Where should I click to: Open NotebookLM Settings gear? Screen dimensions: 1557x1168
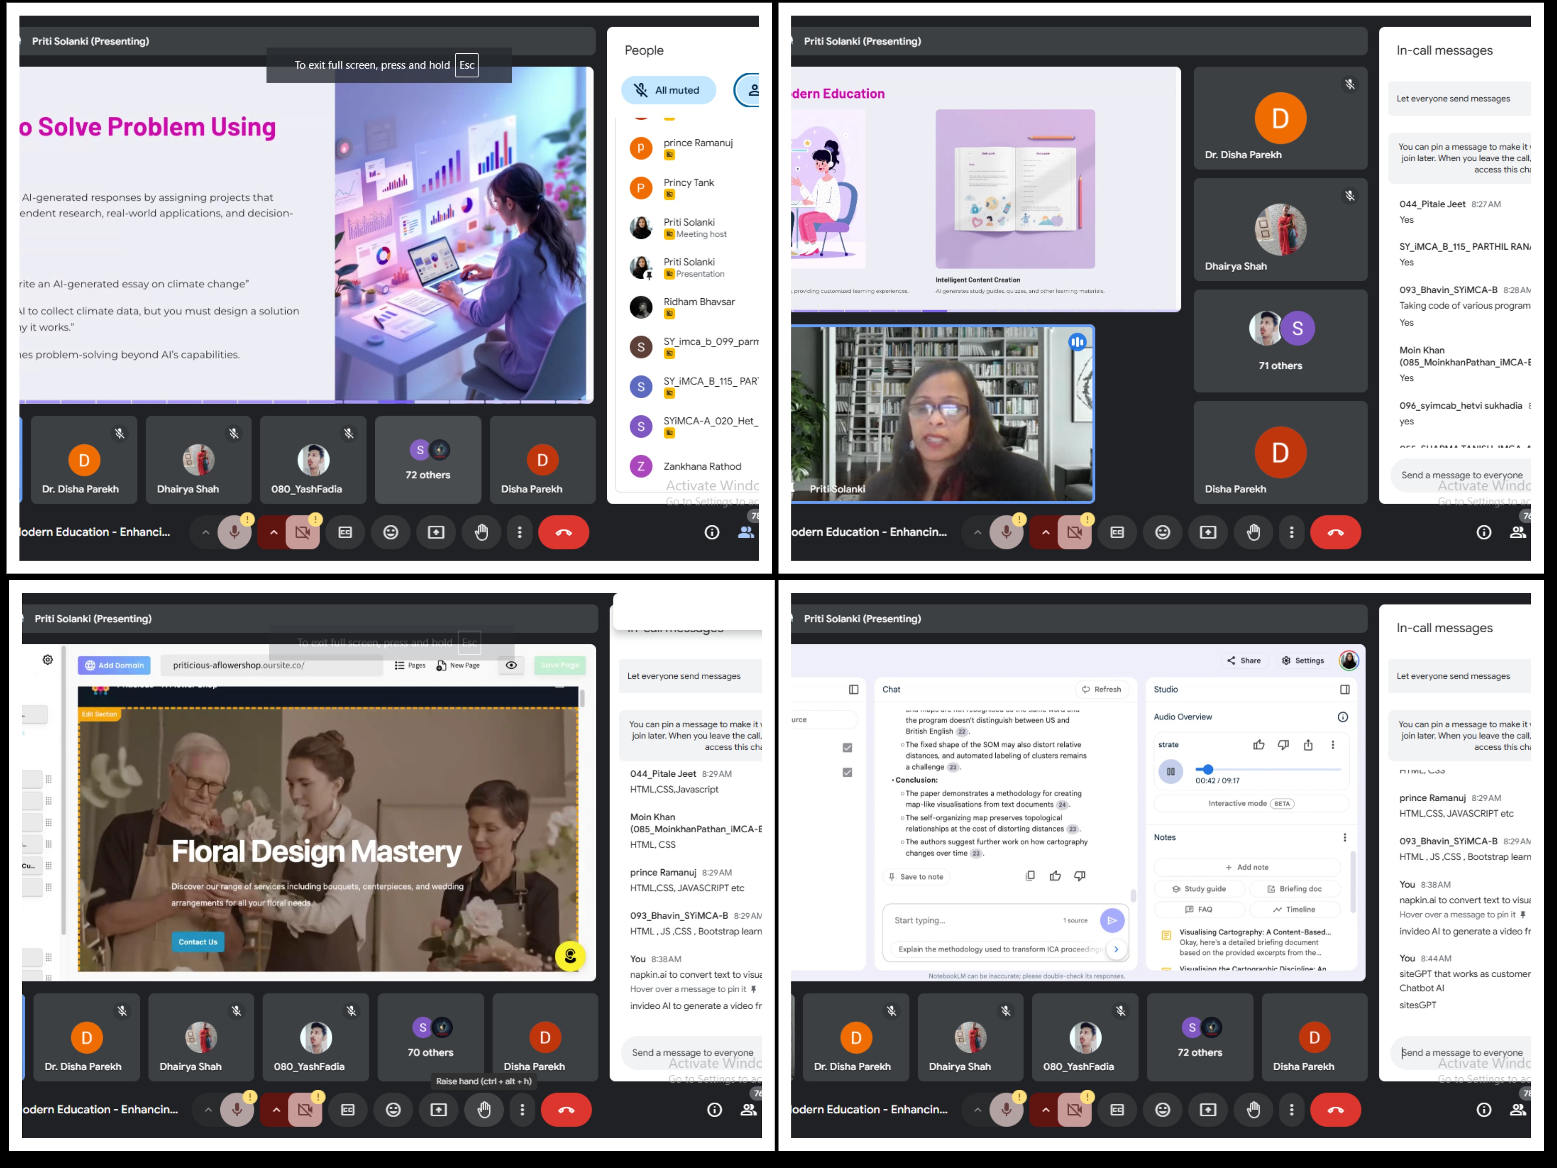pos(1286,660)
